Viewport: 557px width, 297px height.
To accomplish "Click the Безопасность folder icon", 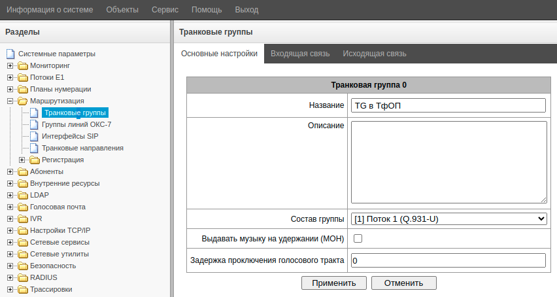I will (23, 266).
